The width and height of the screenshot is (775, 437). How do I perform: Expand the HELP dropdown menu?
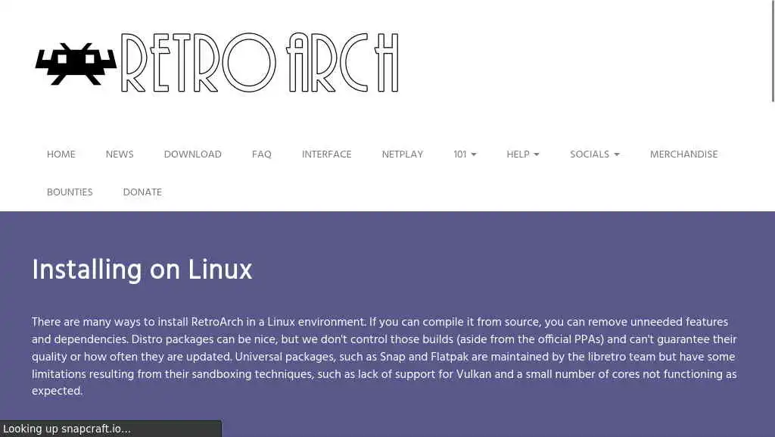(523, 155)
